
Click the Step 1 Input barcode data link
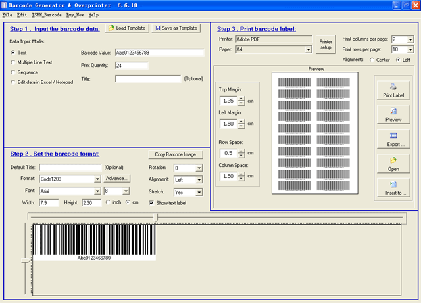click(x=55, y=29)
